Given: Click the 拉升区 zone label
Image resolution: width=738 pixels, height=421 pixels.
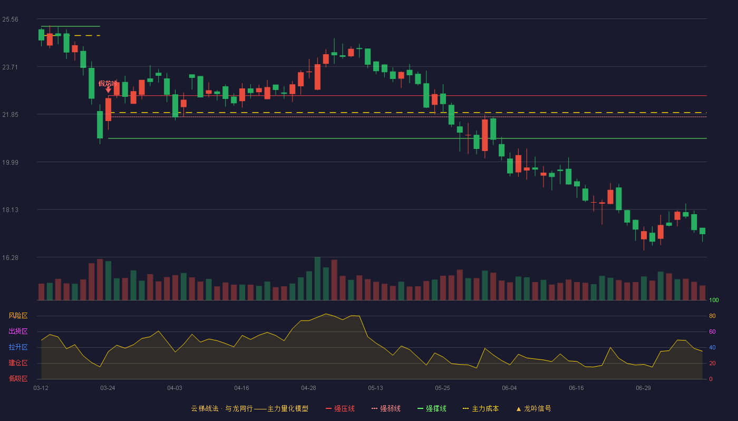Looking at the screenshot, I should [18, 347].
